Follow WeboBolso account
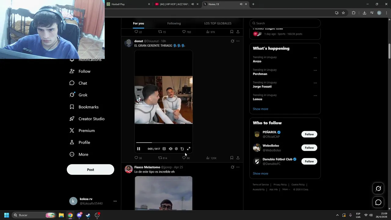The height and width of the screenshot is (220, 391). (309, 148)
